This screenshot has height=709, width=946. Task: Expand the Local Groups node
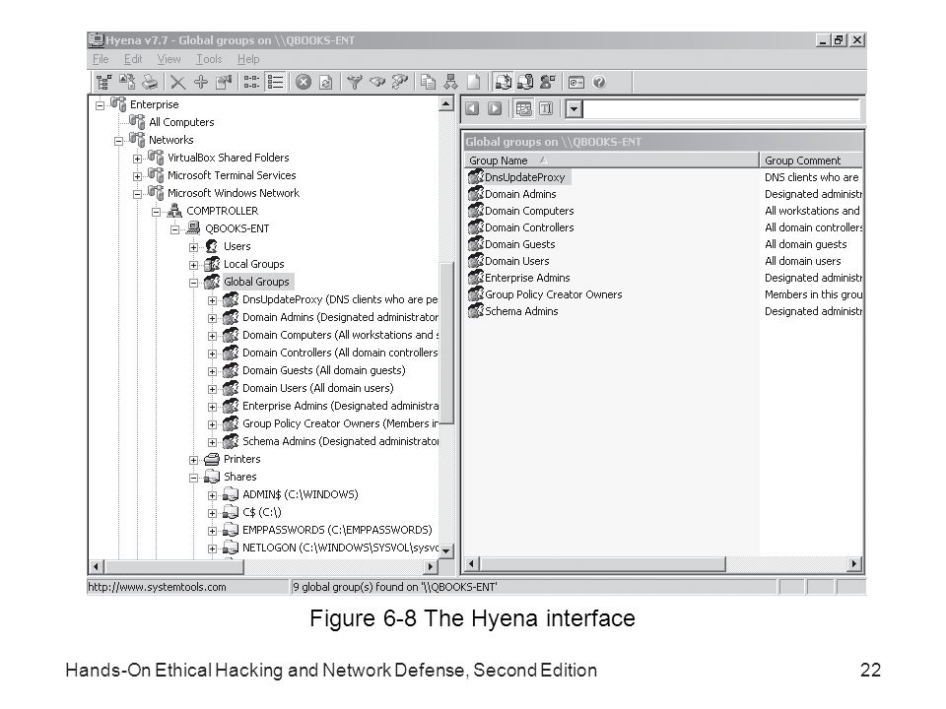click(194, 265)
